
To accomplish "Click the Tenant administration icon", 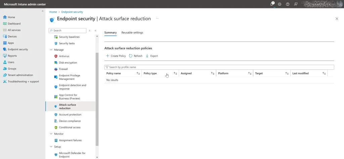I will [5, 75].
